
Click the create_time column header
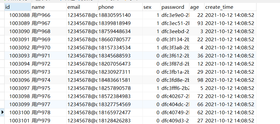230,7
